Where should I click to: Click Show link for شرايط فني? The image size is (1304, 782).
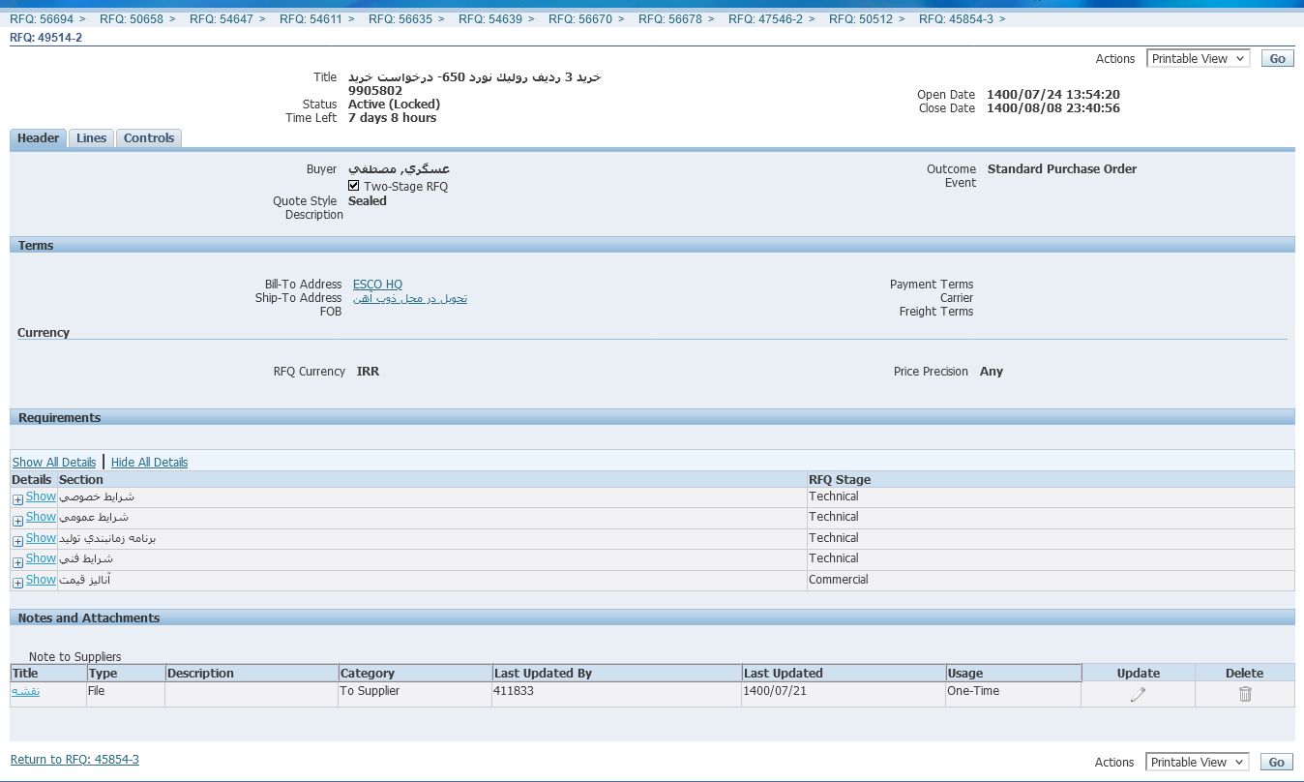click(41, 558)
